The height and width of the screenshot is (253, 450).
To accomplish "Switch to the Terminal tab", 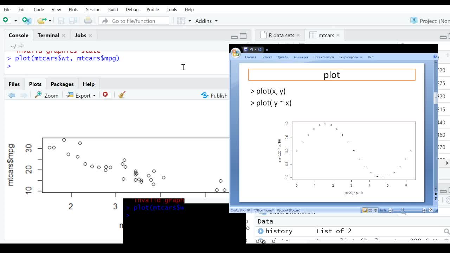I will [x=49, y=35].
